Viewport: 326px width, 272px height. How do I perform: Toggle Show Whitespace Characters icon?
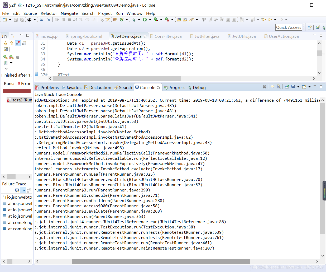[x=234, y=20]
